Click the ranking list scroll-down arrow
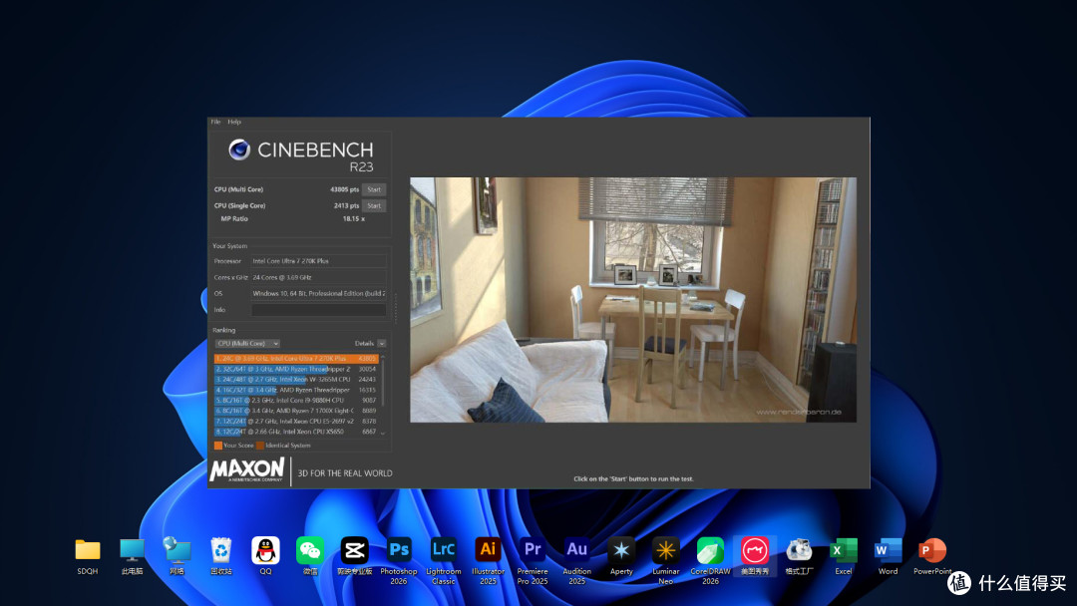 click(x=383, y=433)
